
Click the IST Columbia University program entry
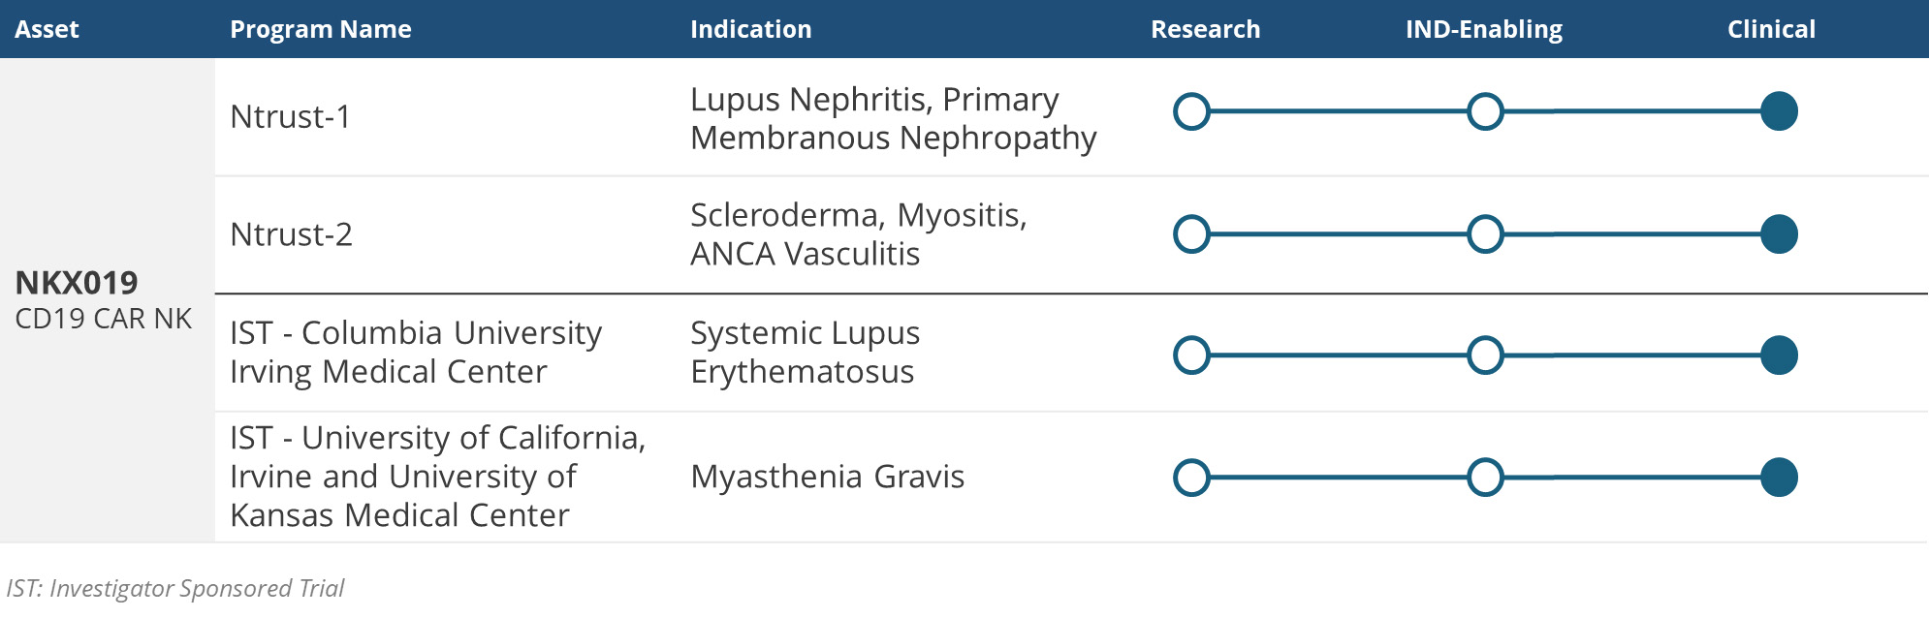click(415, 353)
